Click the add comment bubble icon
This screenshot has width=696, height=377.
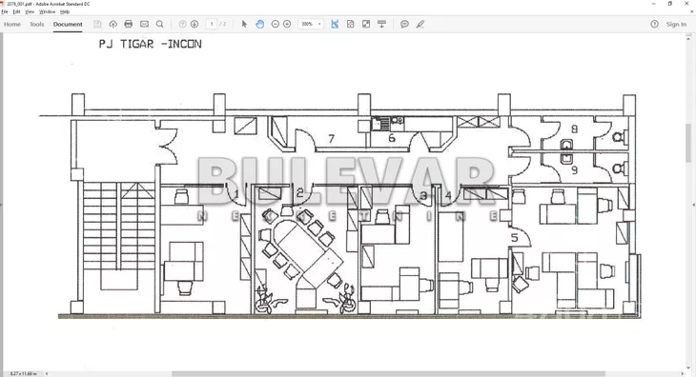click(x=404, y=24)
